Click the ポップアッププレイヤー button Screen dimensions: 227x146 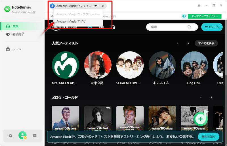coord(205,16)
